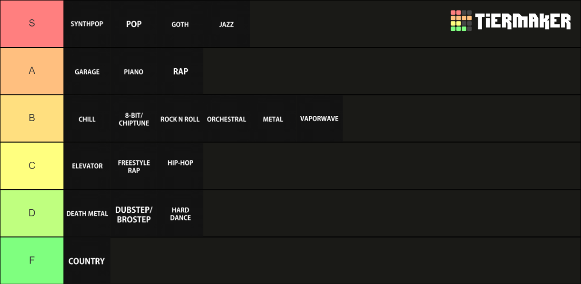Click the DUBSTEP/BROSTEP tile
The image size is (581, 284).
pyautogui.click(x=134, y=214)
